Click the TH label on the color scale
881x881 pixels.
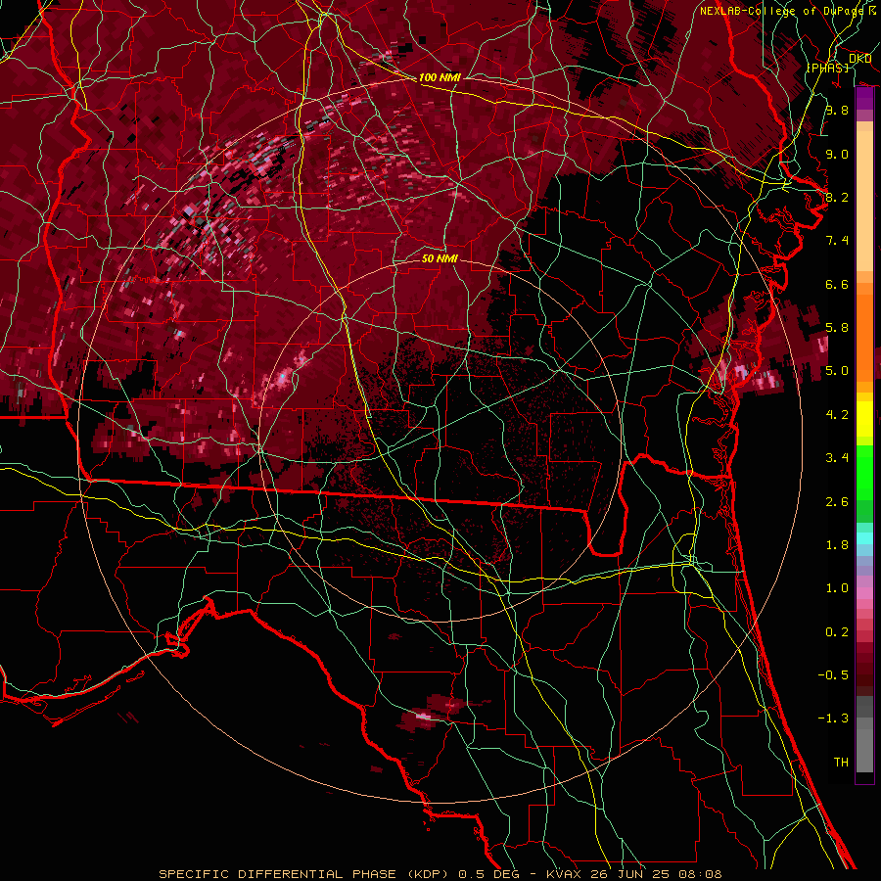point(841,763)
